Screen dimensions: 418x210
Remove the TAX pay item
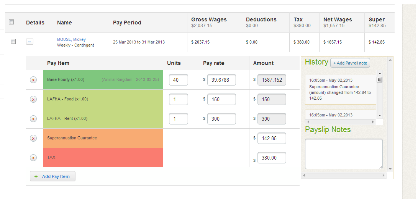(33, 158)
